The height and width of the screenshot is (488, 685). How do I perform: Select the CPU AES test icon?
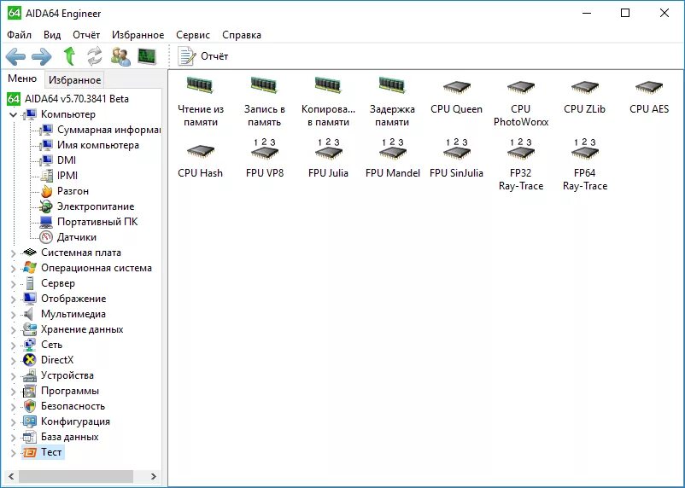point(649,97)
